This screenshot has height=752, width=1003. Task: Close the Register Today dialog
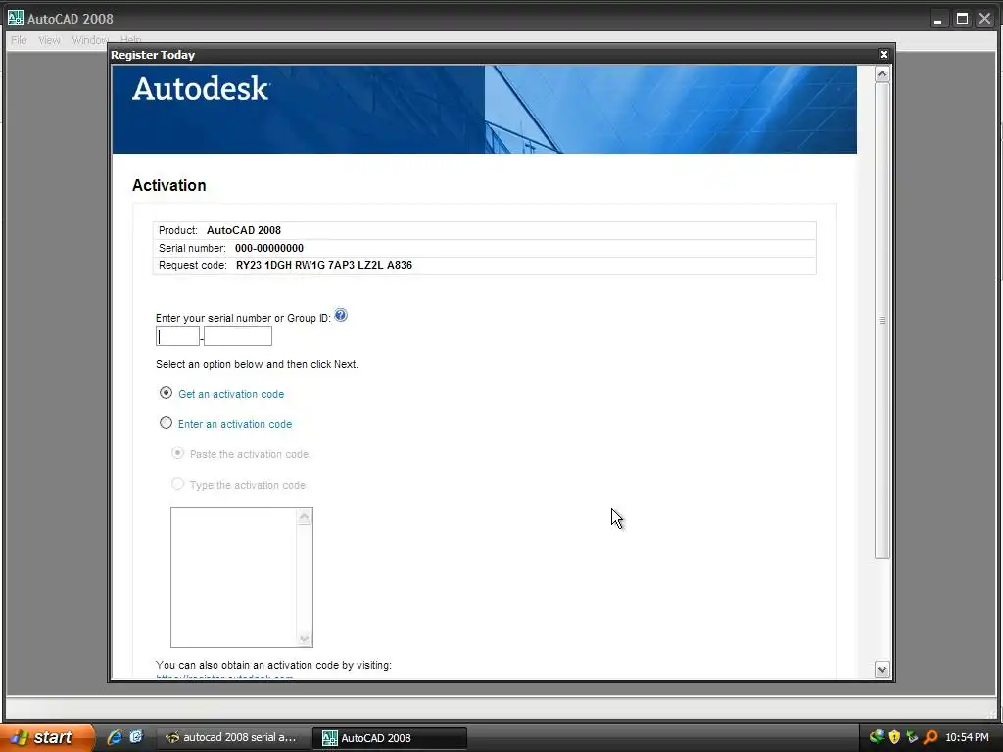[884, 55]
